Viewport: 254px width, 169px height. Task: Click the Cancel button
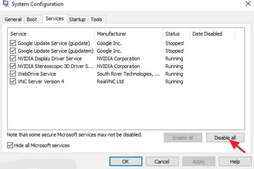pos(162,161)
